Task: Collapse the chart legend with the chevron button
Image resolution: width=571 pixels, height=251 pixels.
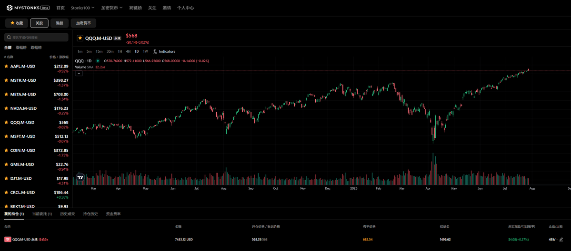Action: [x=79, y=73]
